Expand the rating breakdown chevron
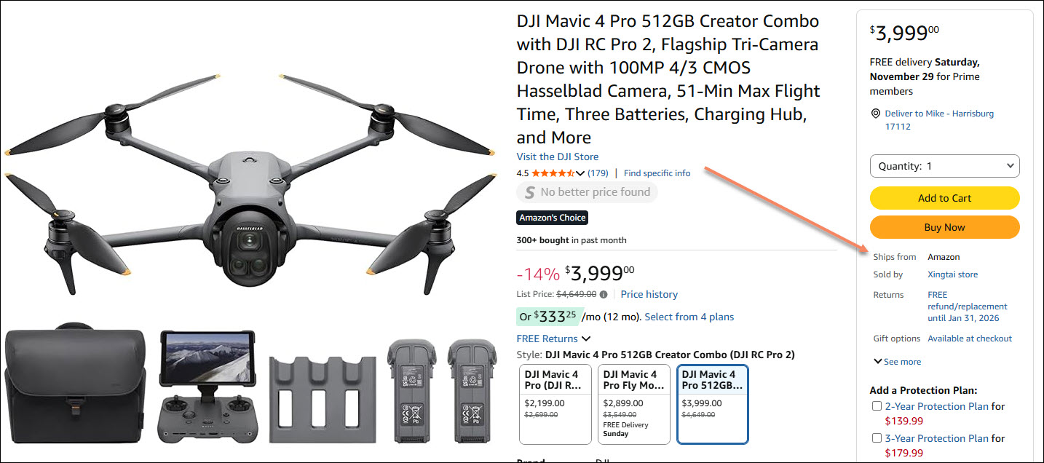 point(580,173)
